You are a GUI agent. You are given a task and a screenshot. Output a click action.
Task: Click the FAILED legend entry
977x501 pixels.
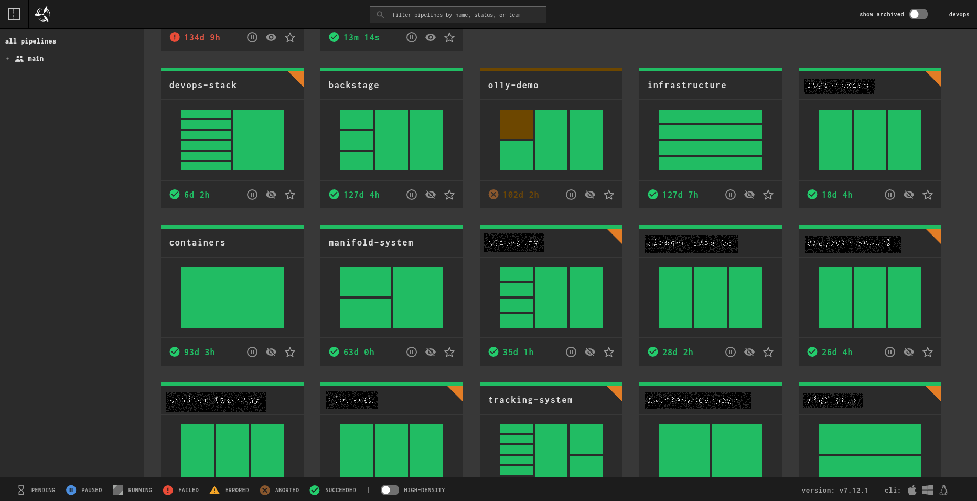click(181, 490)
